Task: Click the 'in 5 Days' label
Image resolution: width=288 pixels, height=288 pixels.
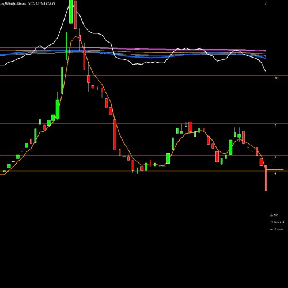Action: click(x=277, y=229)
